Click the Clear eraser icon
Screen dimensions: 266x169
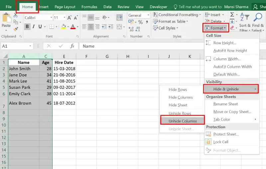(x=232, y=28)
